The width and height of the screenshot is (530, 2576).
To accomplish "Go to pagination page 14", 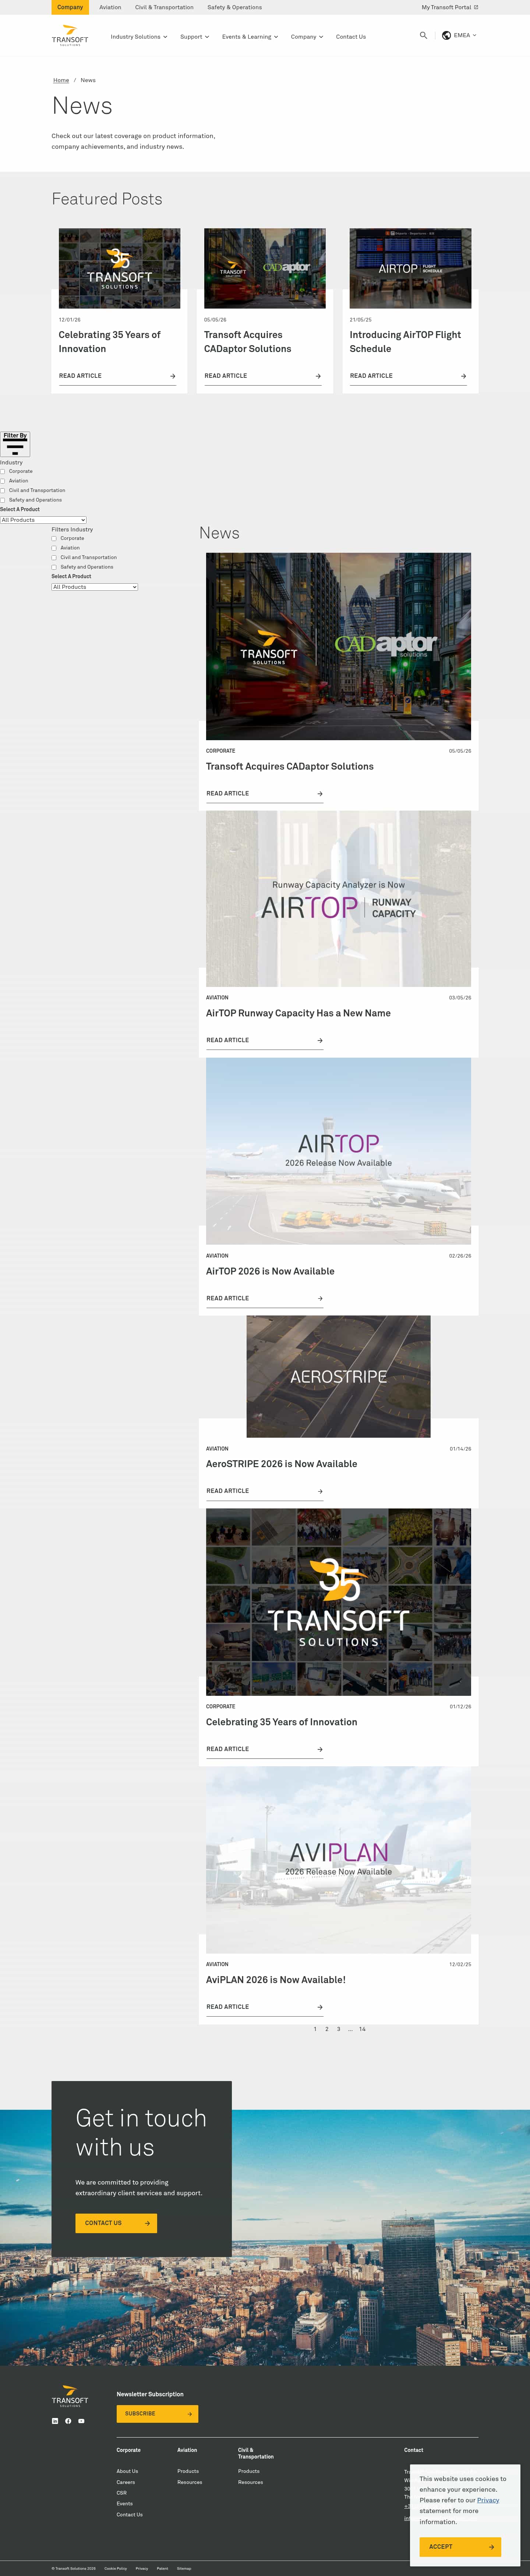I will pos(362,2029).
